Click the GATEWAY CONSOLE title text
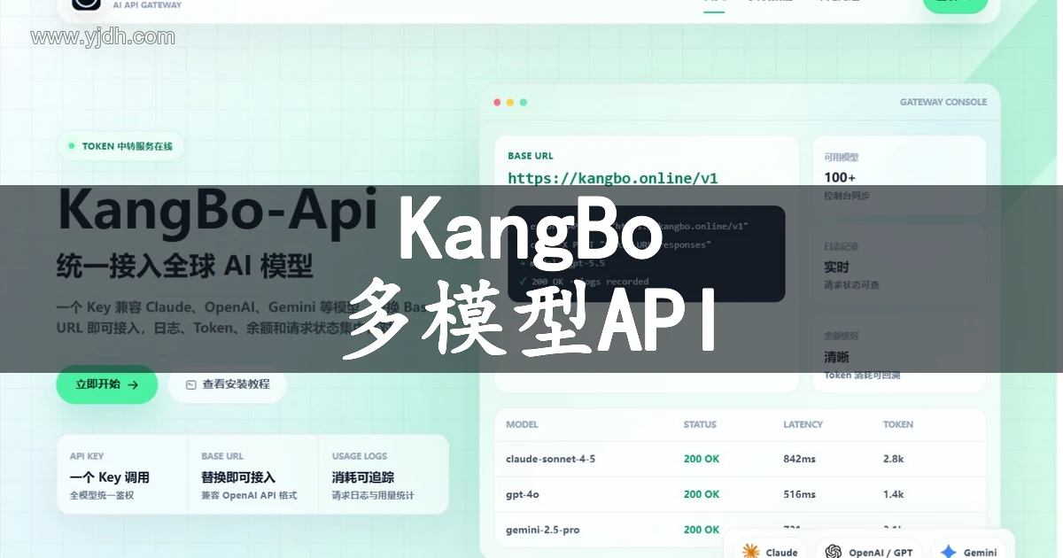Screen dimensions: 1063x558 pyautogui.click(x=943, y=102)
